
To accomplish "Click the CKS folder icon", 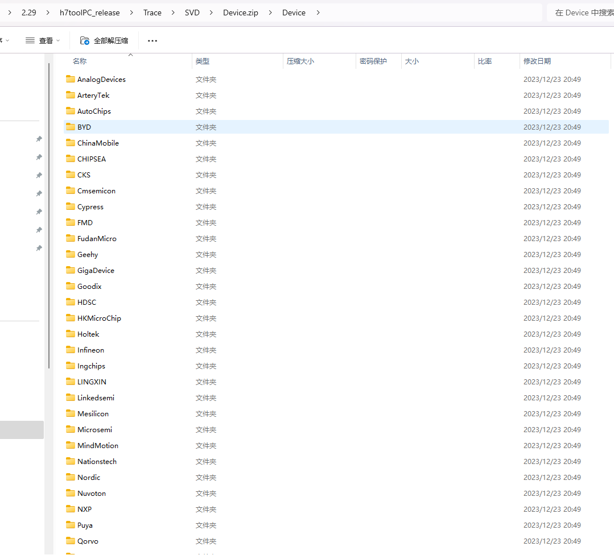I will point(71,175).
